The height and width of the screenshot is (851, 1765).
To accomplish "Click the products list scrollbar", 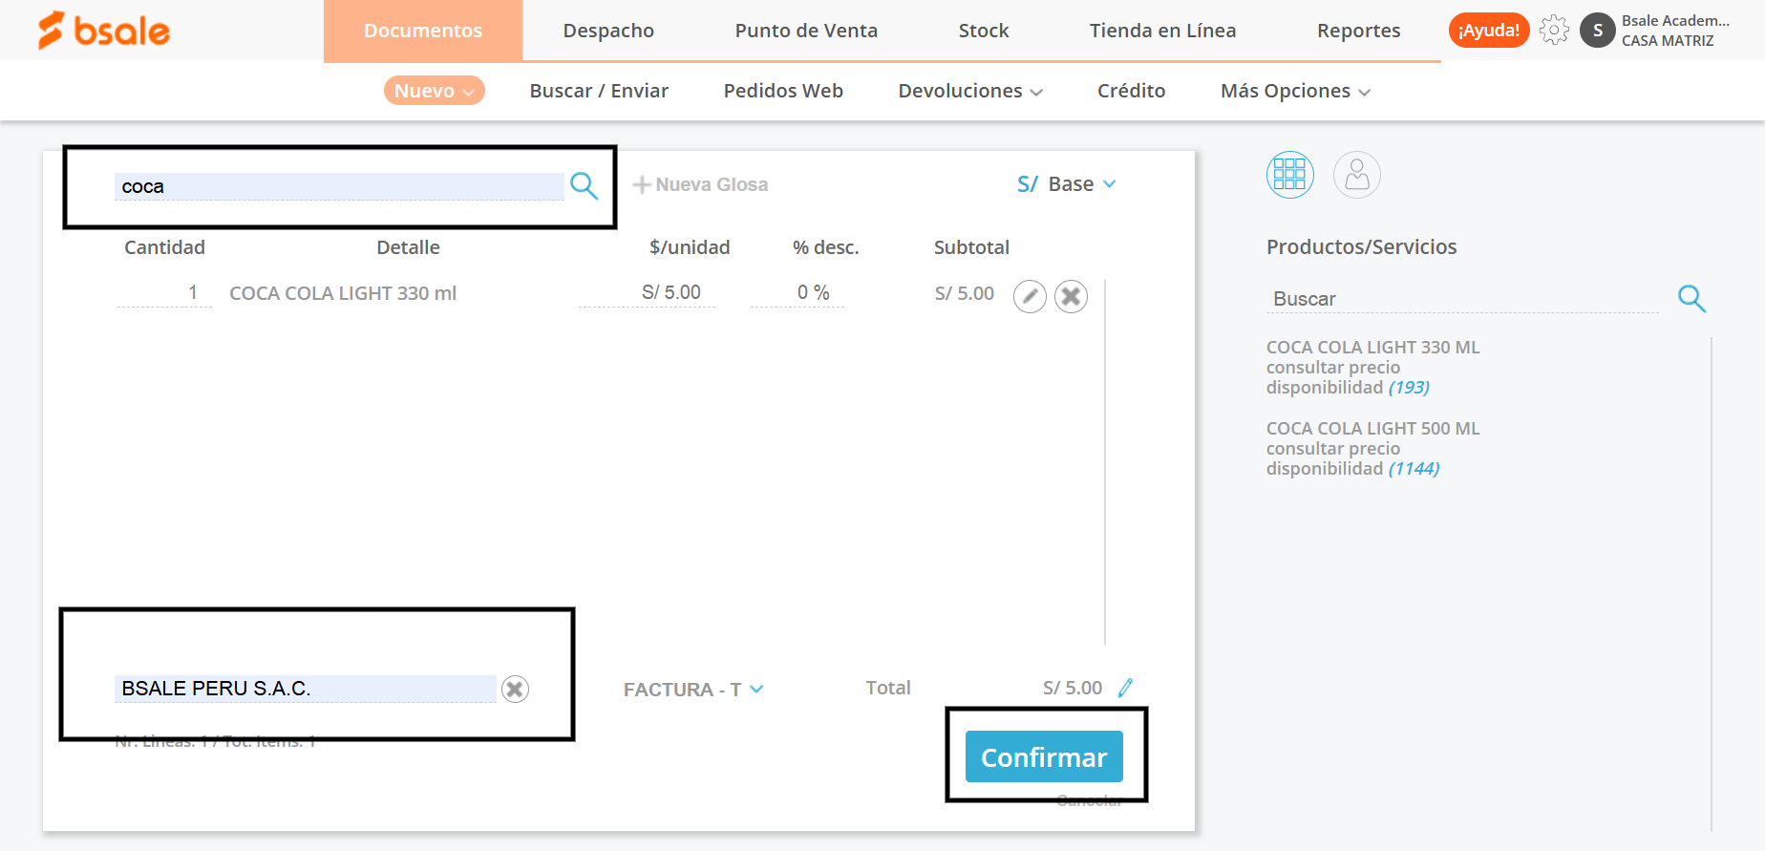I will tap(1712, 583).
